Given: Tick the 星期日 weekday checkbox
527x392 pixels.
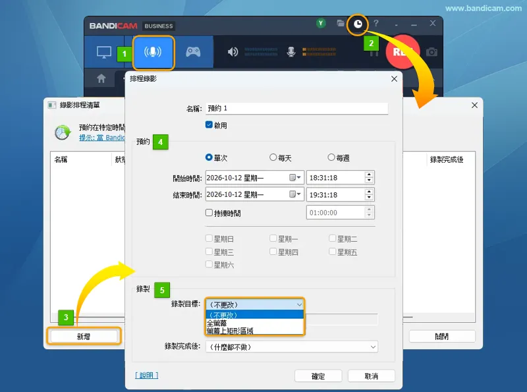Looking at the screenshot, I should [x=209, y=238].
